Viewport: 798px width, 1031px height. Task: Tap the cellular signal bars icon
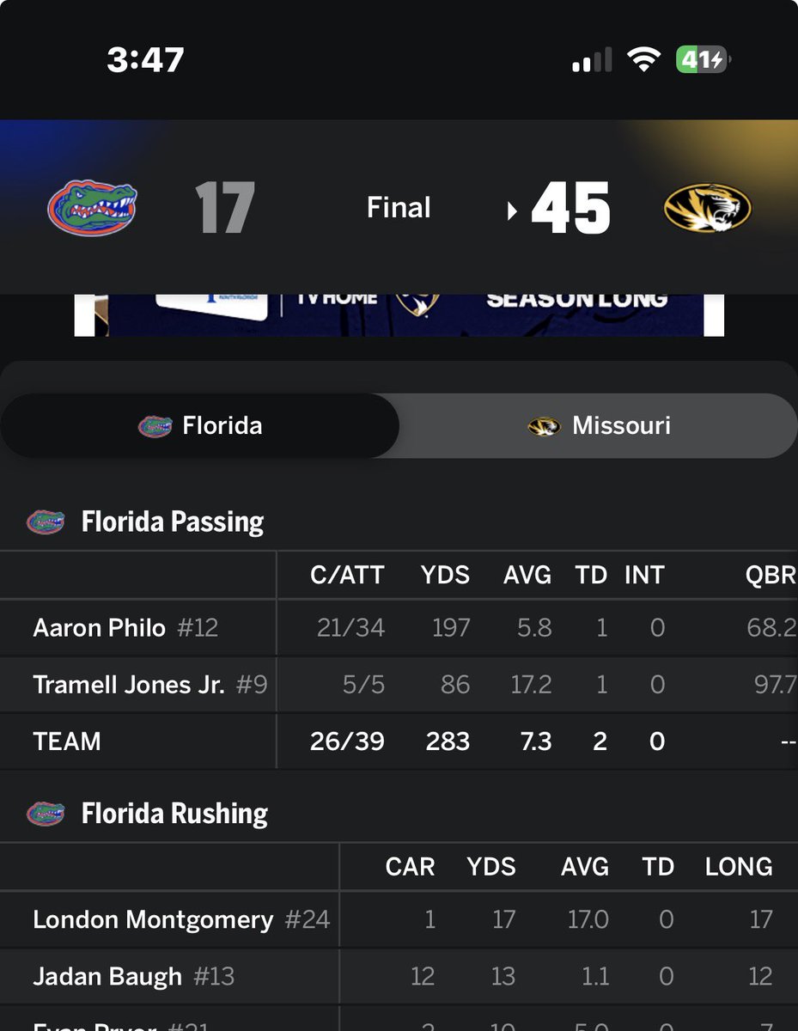point(592,60)
